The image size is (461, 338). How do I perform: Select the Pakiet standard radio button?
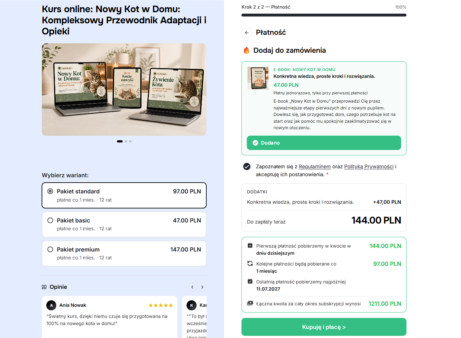(x=50, y=191)
